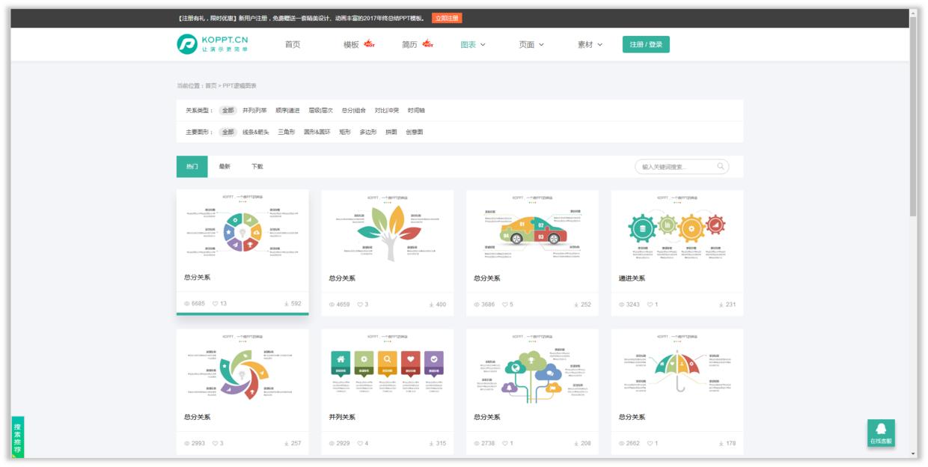Open the car puzzle diagram thumbnail
Image resolution: width=928 pixels, height=467 pixels.
tap(532, 228)
